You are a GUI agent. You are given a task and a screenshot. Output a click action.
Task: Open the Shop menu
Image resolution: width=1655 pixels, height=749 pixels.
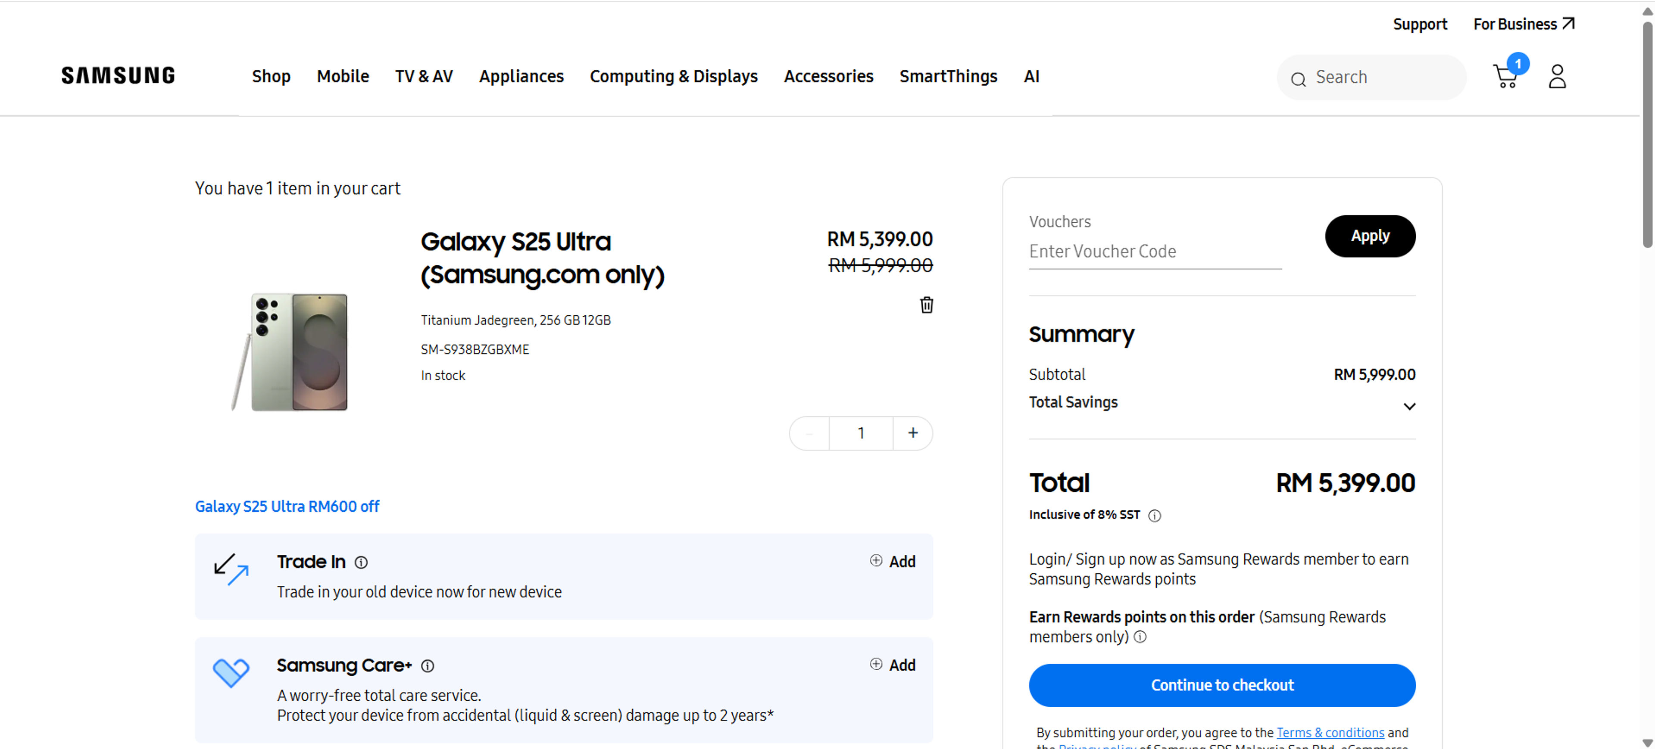coord(271,76)
